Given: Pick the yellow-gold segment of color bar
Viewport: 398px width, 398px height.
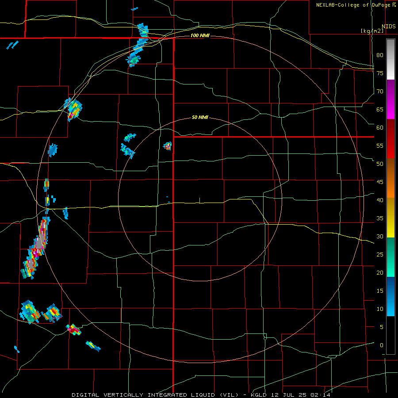Looking at the screenshot, I should coord(390,218).
